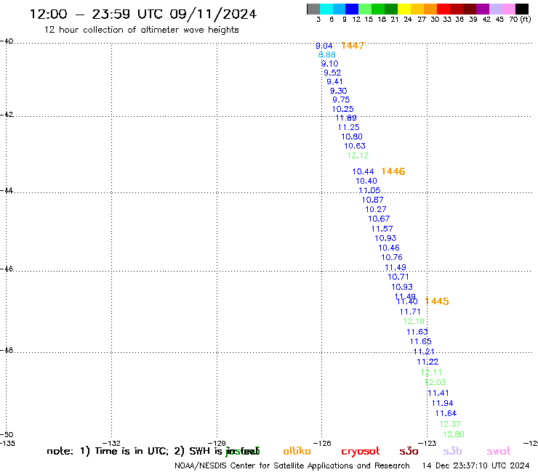This screenshot has width=538, height=472.
Task: Pick the bright red swatch in the scale
Action: tap(443, 9)
